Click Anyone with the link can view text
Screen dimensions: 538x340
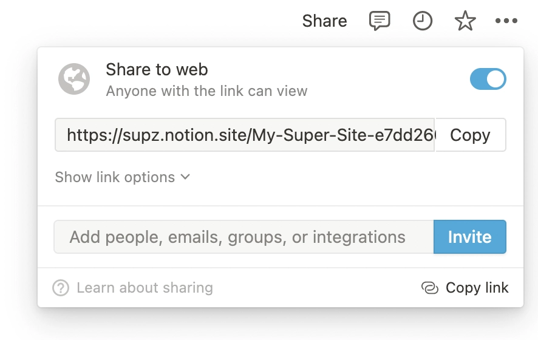pos(206,91)
